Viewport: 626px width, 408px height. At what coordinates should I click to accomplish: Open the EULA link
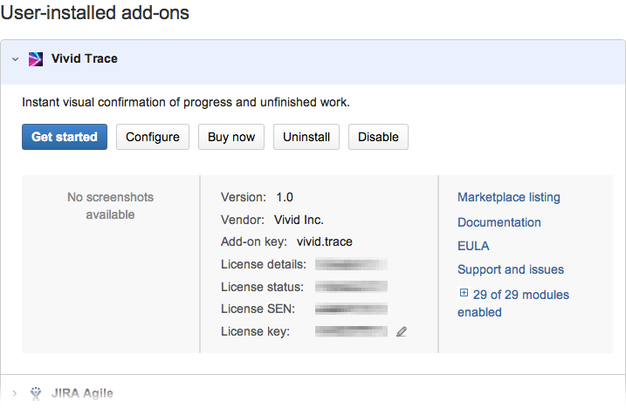coord(473,246)
